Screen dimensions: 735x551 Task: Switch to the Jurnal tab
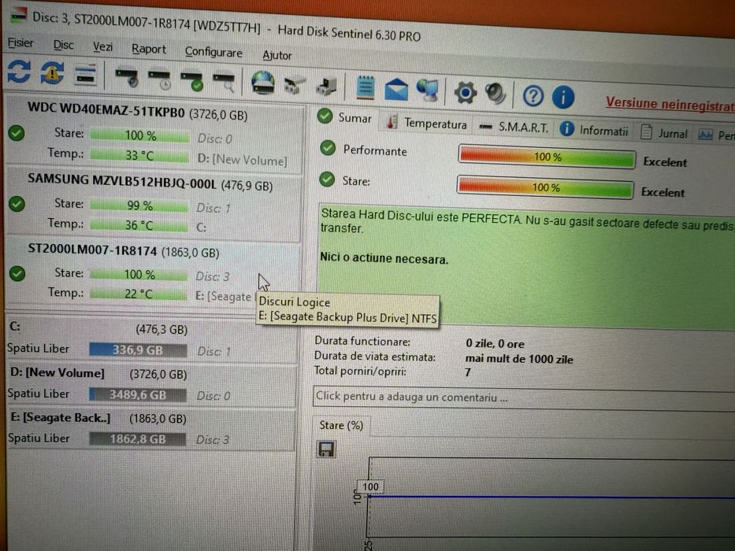(664, 133)
